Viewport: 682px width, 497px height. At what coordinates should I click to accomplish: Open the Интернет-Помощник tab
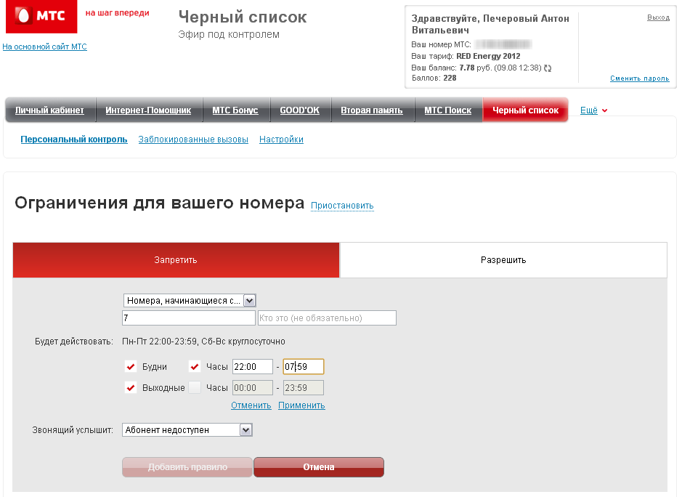tap(148, 110)
